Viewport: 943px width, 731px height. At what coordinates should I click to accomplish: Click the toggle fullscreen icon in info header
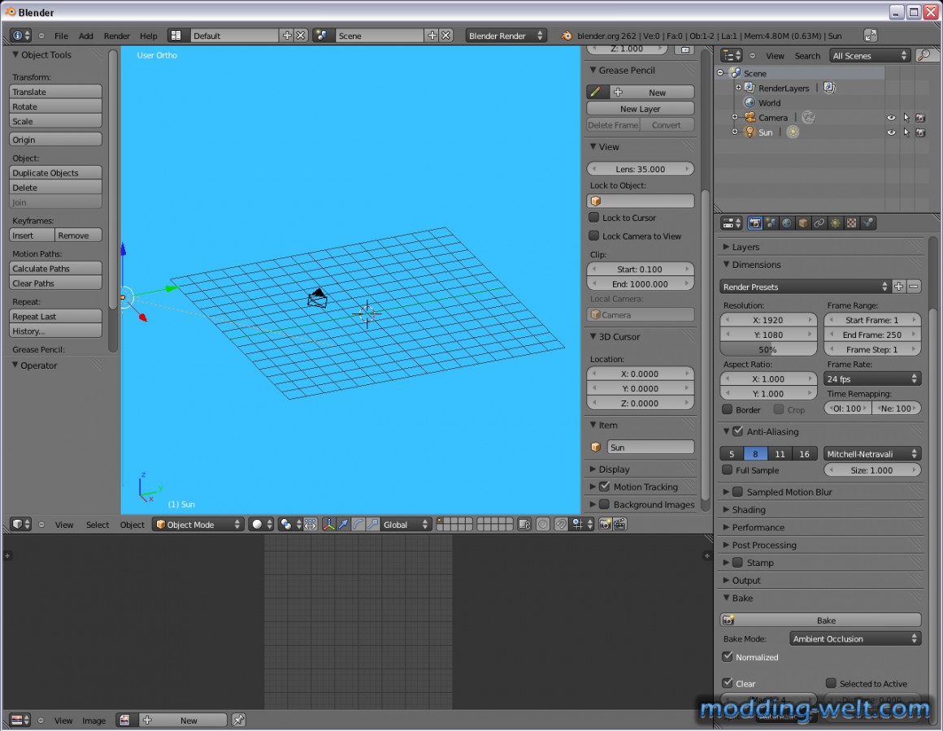click(x=870, y=36)
